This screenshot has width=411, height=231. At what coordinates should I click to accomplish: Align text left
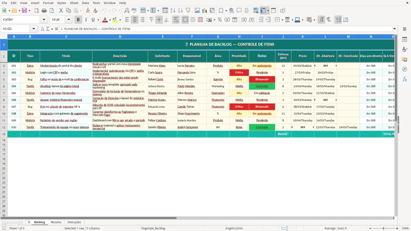pyautogui.click(x=127, y=20)
